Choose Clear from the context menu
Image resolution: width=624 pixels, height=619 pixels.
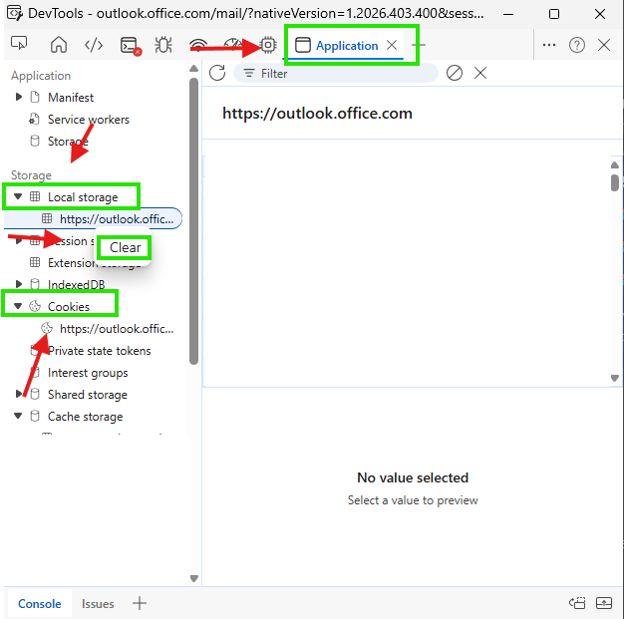click(x=125, y=247)
